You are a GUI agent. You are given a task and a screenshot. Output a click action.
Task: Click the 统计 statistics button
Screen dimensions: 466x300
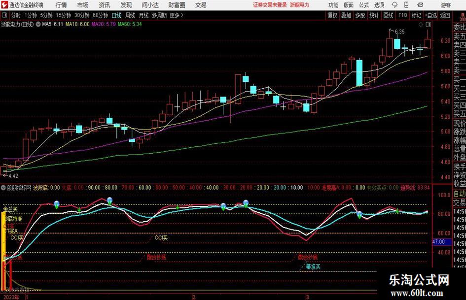click(x=374, y=15)
